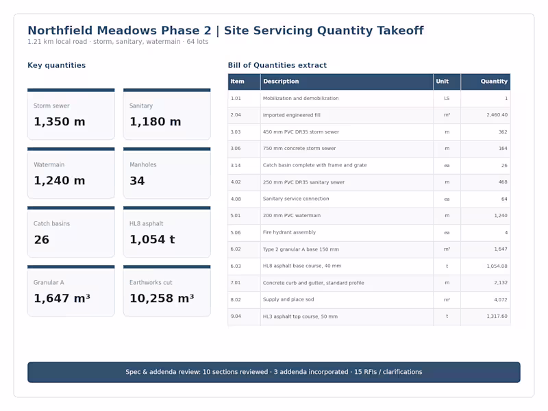Select item number 9.04 in the table
This screenshot has height=411, width=548.
pyautogui.click(x=236, y=316)
